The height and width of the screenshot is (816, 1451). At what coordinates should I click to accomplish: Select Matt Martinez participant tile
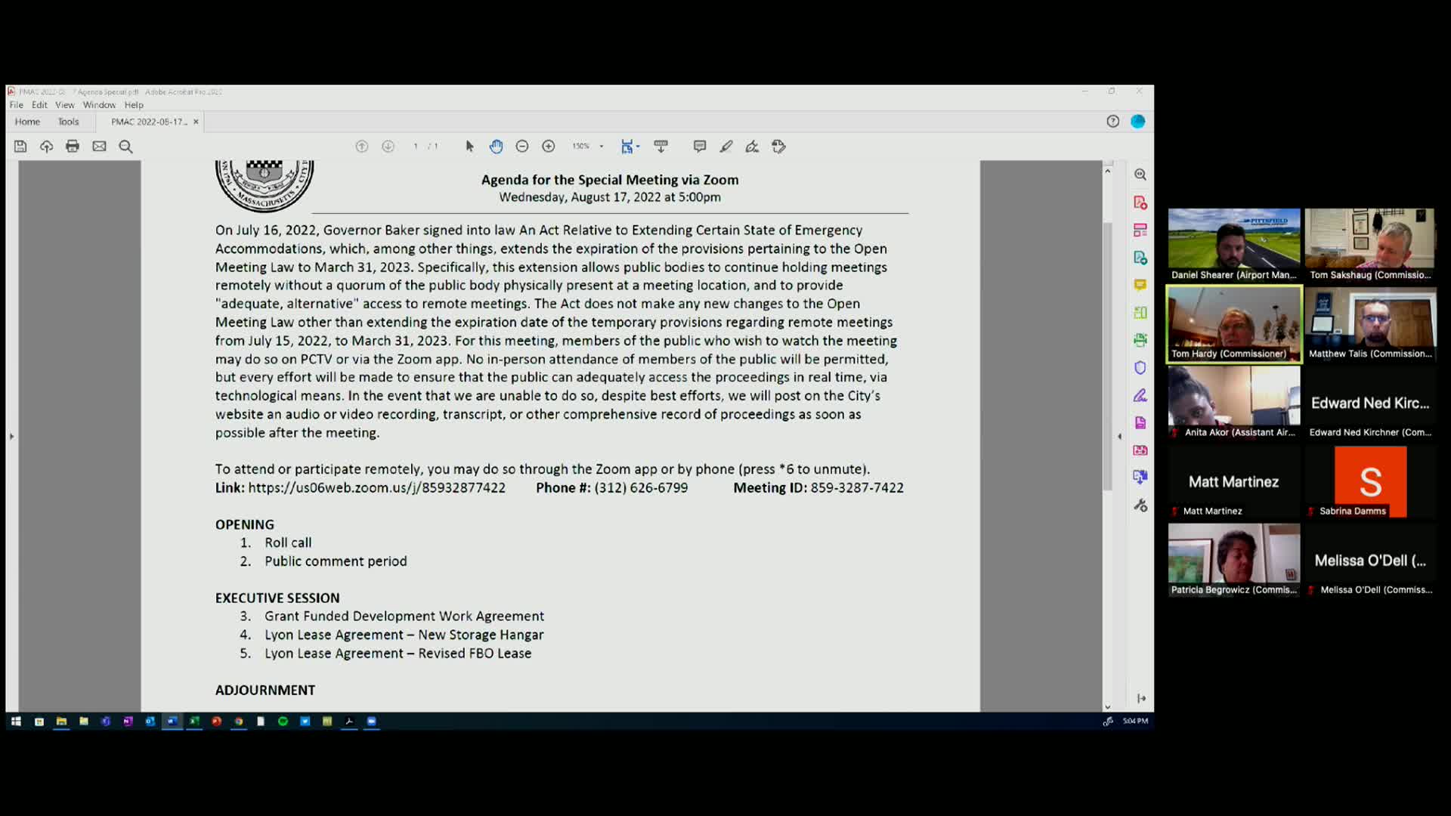(1234, 481)
